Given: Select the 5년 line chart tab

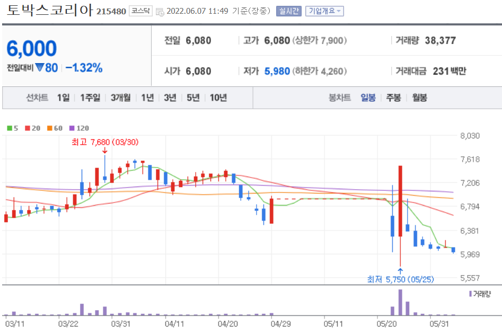Looking at the screenshot, I should point(193,98).
